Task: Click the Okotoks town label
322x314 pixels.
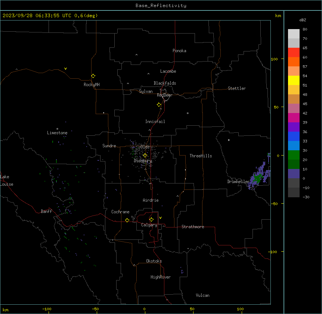Action: pyautogui.click(x=154, y=261)
